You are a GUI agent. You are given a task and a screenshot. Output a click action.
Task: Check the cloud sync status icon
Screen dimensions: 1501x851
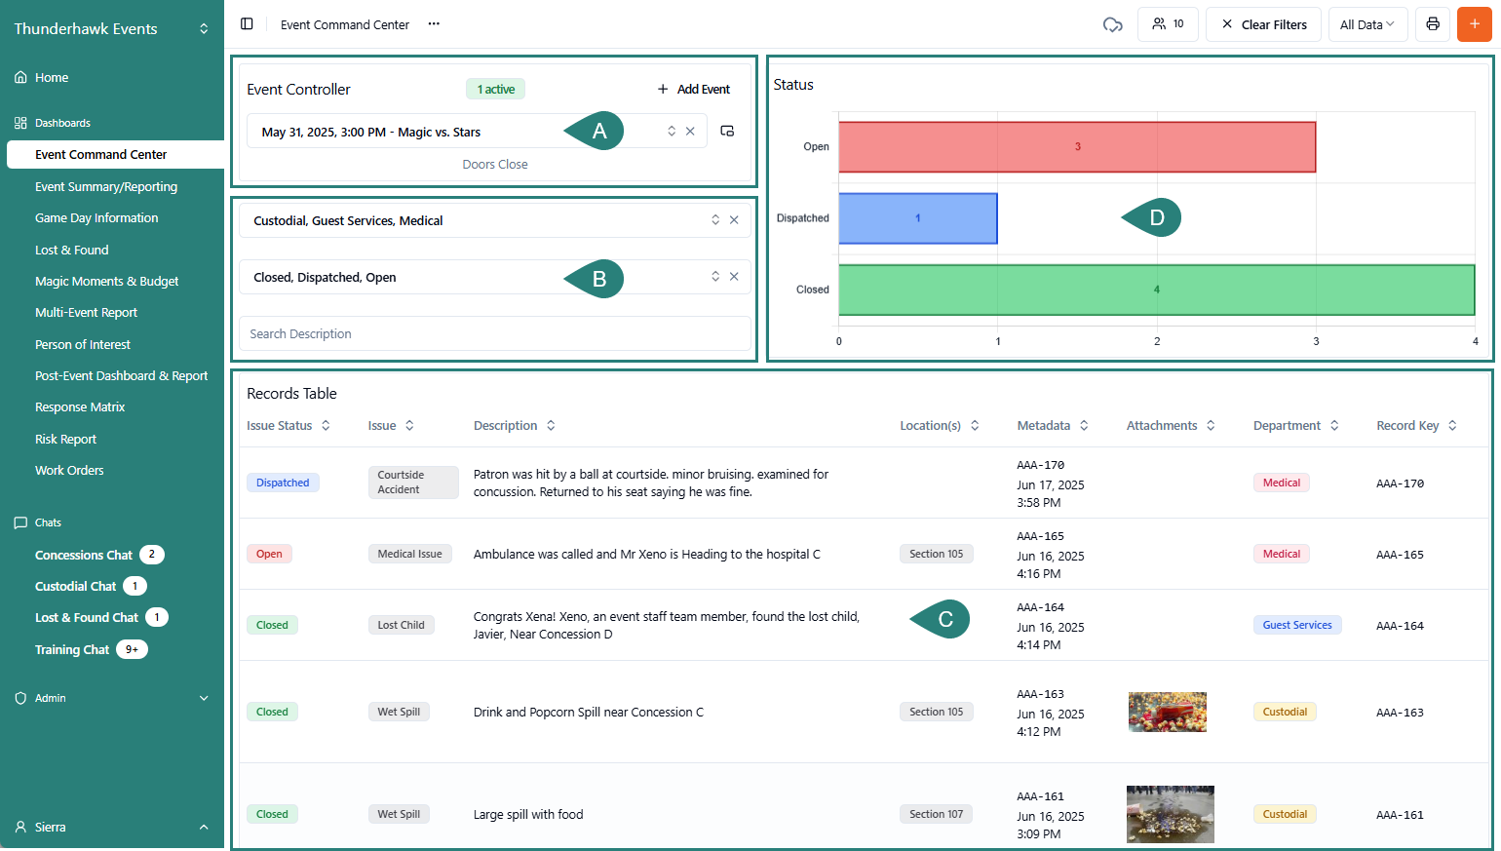pyautogui.click(x=1112, y=24)
